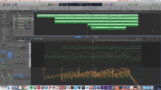This screenshot has height=90, width=161.
Task: Toggle the Metronome click button
Action: [x=114, y=4]
